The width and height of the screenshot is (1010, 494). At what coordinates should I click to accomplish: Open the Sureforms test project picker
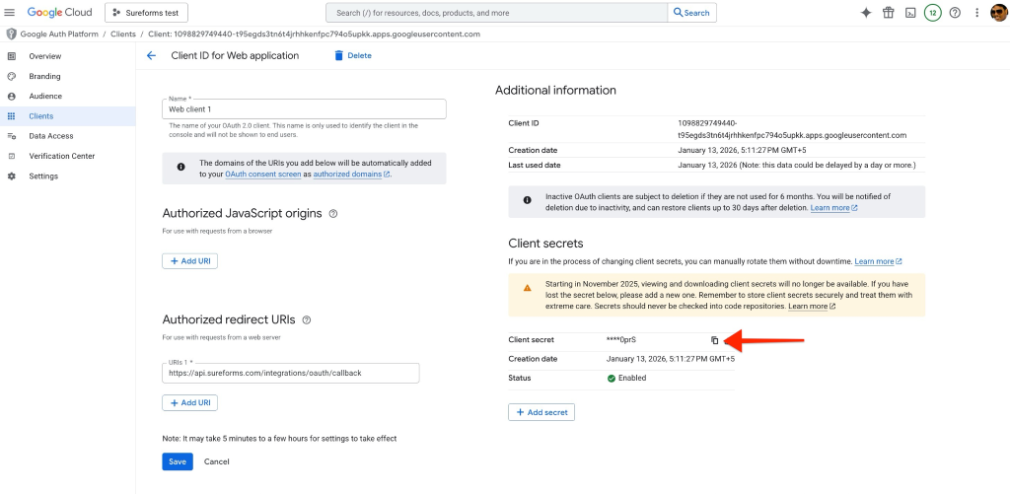tap(146, 13)
